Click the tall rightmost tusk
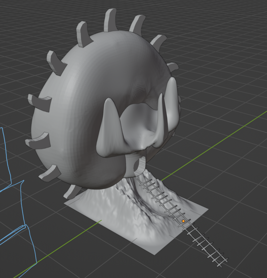The image size is (267, 278). (173, 101)
